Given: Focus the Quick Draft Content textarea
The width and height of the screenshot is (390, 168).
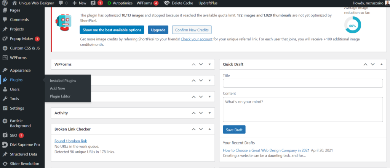Looking at the screenshot, I should click(x=303, y=109).
